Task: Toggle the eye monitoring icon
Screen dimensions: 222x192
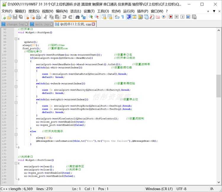Action: pyautogui.click(x=163, y=17)
